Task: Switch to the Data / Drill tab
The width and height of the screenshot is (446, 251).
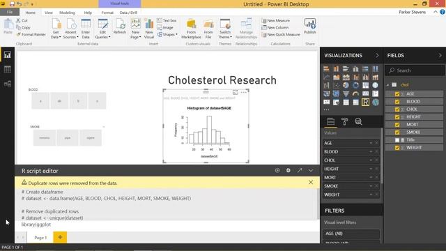Action: pos(128,13)
